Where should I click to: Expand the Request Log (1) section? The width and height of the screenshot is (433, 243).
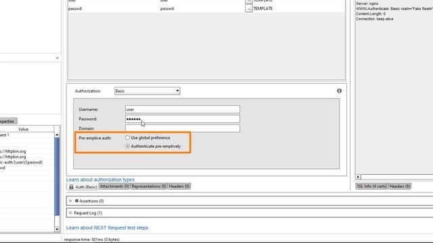[x=70, y=213]
